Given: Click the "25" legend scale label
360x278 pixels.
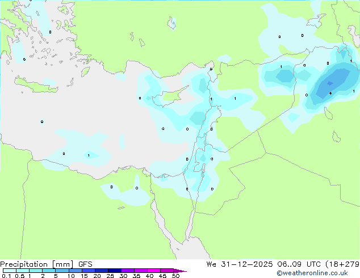Looking at the screenshot, I should [110, 276].
